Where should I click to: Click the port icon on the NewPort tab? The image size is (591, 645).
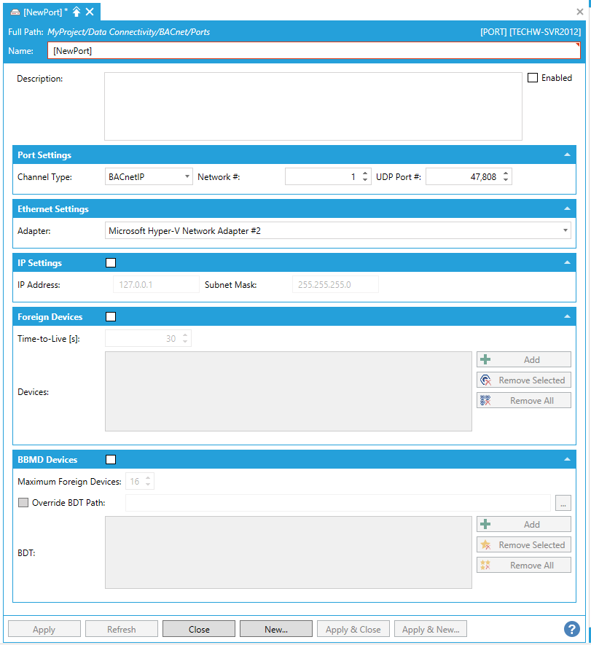[x=15, y=12]
